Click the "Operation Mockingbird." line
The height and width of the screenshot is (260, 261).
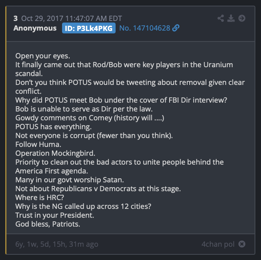[55, 153]
